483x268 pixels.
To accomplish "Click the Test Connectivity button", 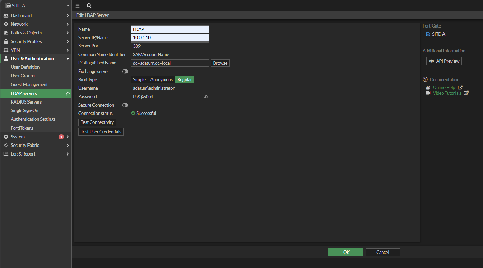I will (x=97, y=122).
